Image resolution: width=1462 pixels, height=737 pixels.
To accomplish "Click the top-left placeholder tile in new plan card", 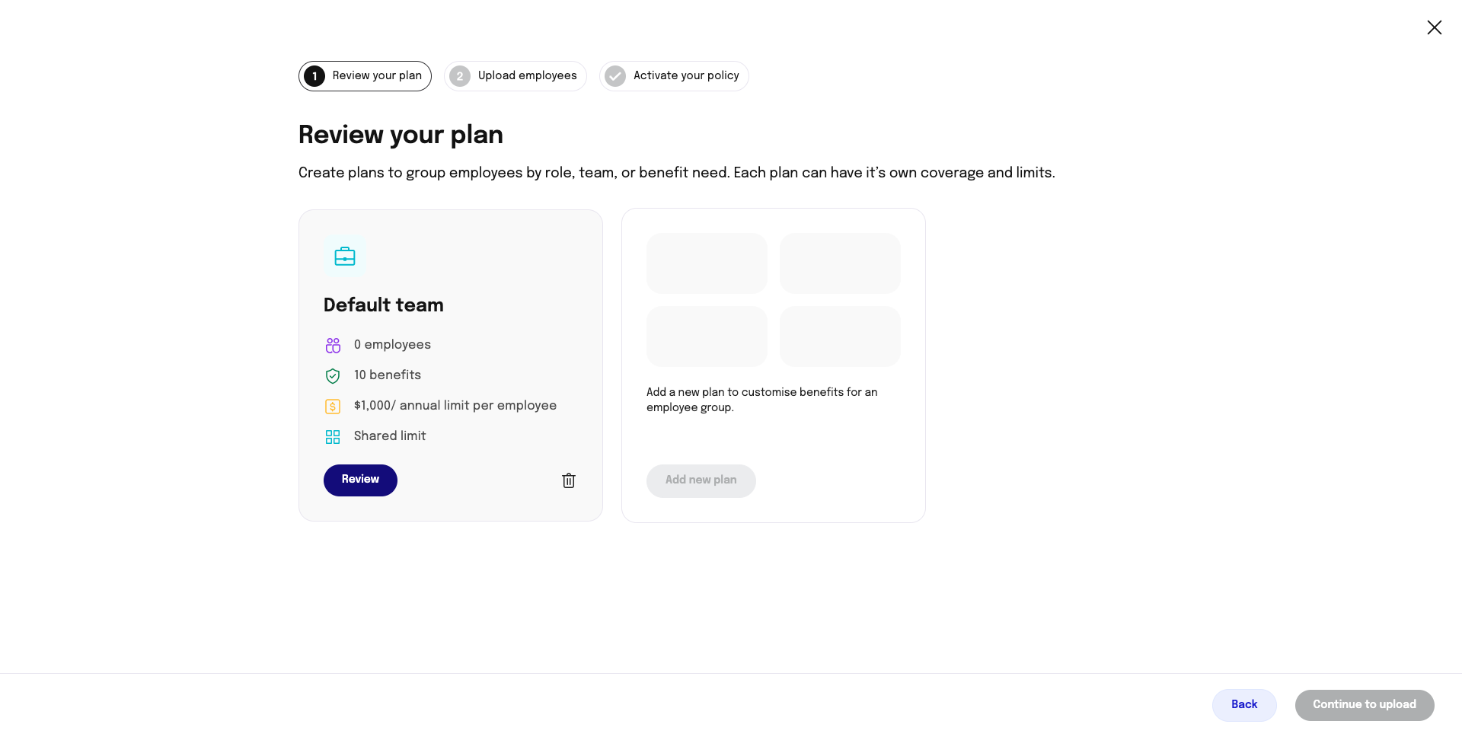I will click(707, 263).
